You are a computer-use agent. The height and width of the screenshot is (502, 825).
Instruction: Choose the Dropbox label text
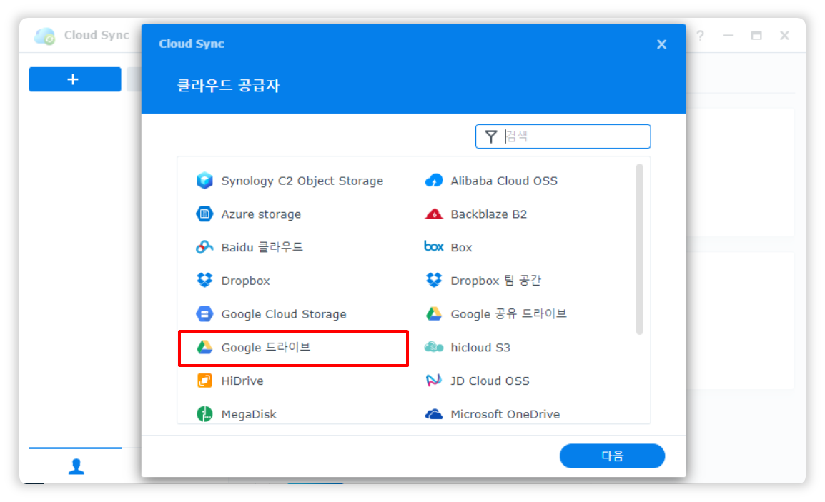pos(245,281)
